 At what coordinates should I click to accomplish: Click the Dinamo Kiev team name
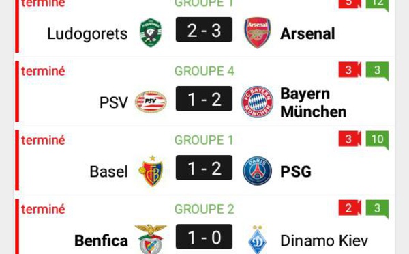click(x=324, y=240)
